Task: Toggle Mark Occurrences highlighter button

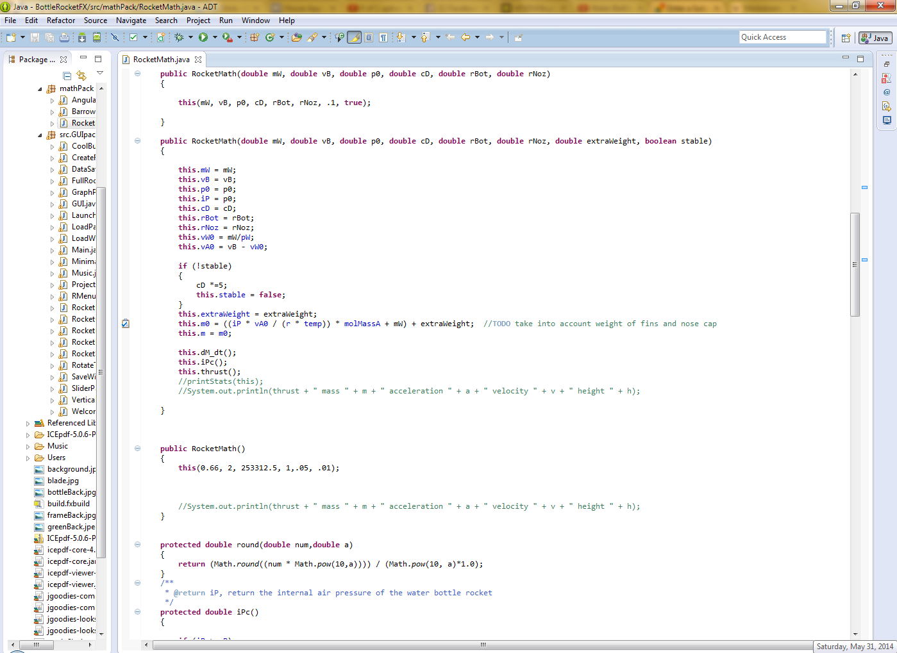Action: pos(355,37)
